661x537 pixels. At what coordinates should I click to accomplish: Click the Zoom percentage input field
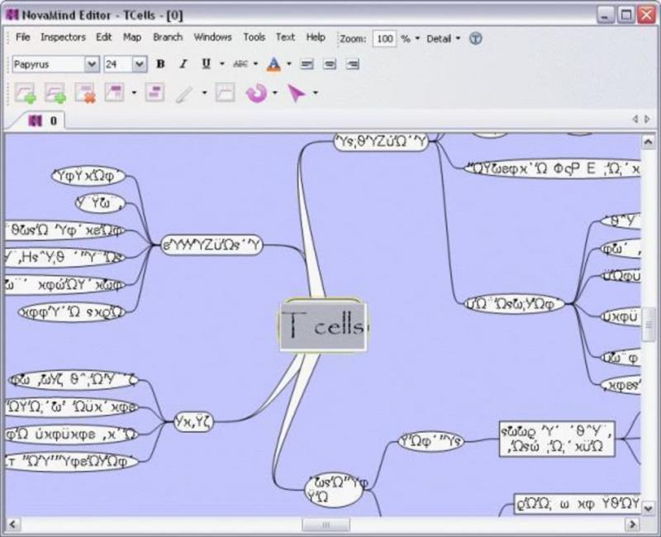point(384,39)
